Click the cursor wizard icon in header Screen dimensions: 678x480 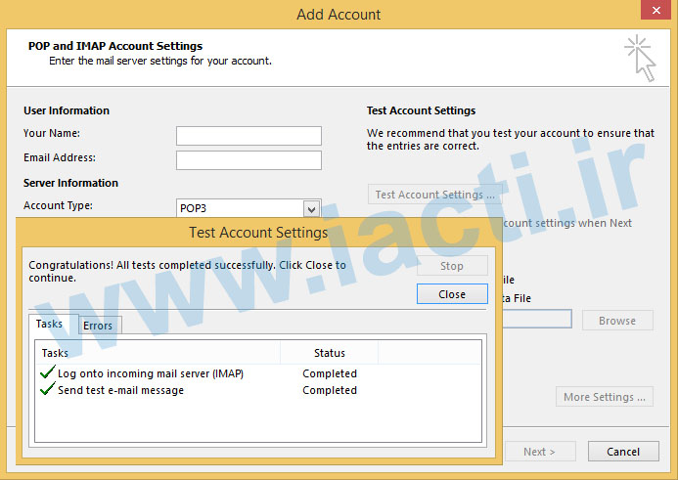click(640, 57)
